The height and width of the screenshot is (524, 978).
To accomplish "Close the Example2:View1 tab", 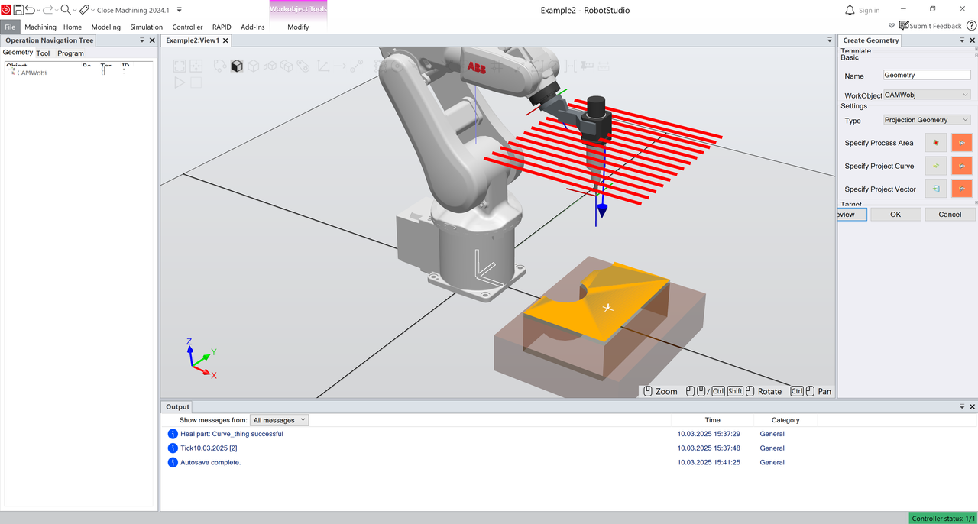I will (x=226, y=40).
